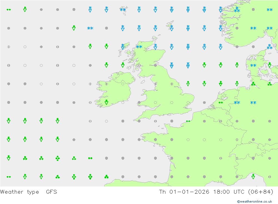Select the rain shower symbol over eastern Denmark
The width and height of the screenshot is (278, 204).
(269, 65)
